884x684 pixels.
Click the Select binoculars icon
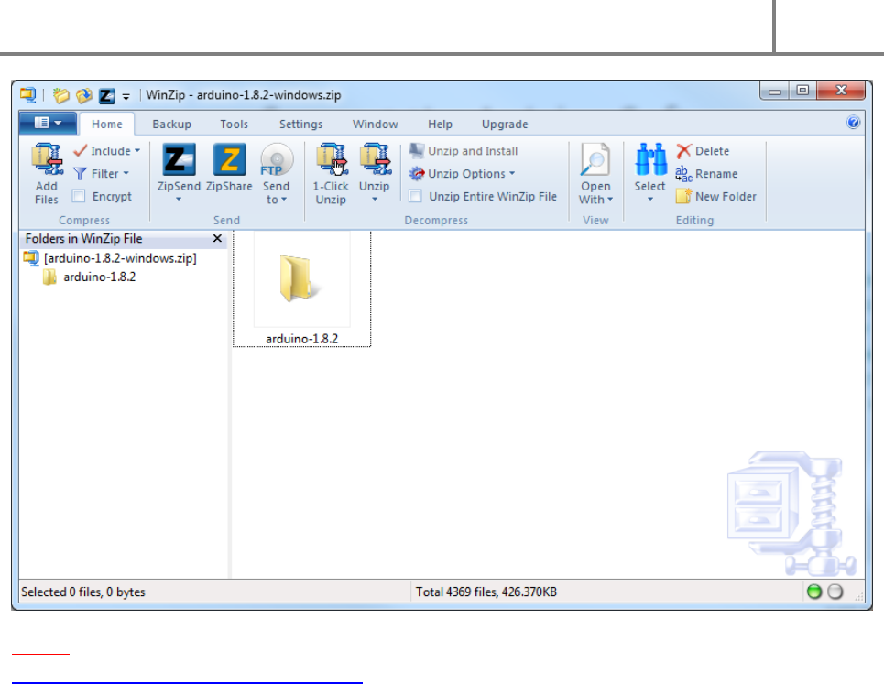650,160
